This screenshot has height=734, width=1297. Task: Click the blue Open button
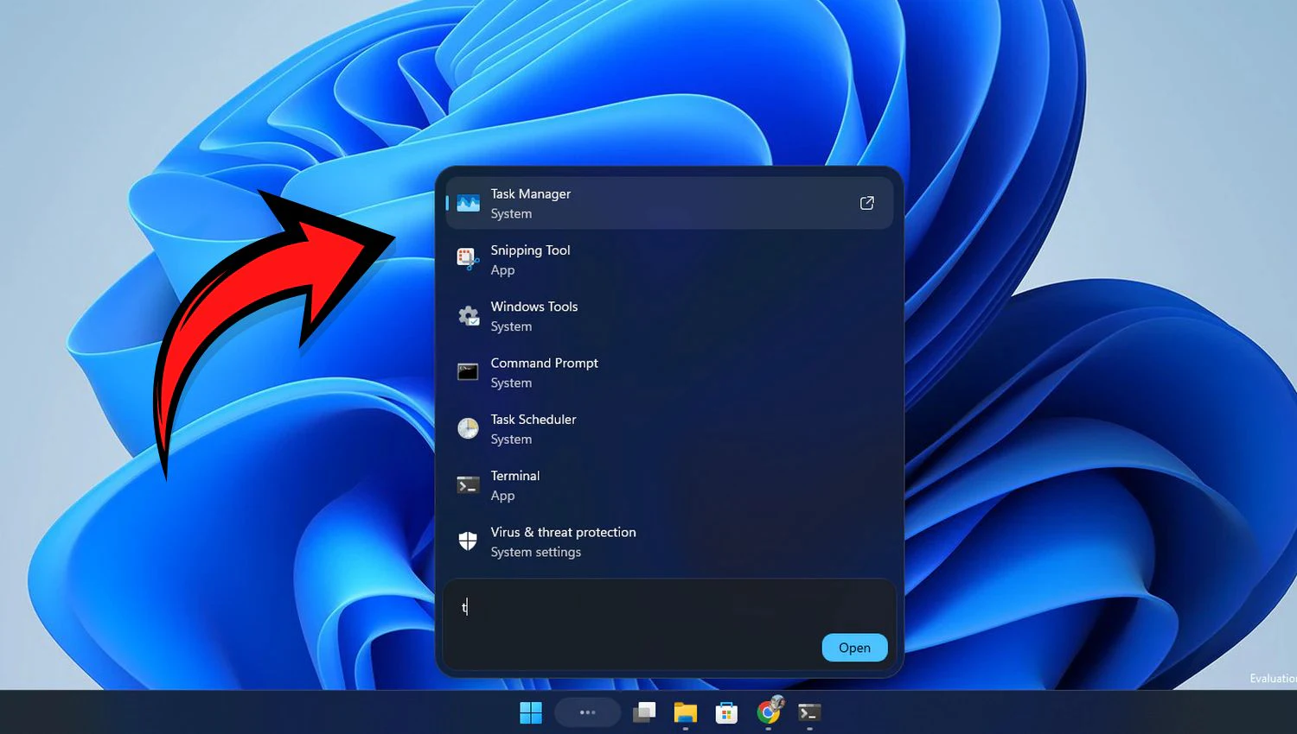pos(854,648)
